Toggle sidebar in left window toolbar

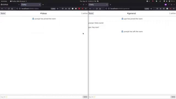pos(69,9)
